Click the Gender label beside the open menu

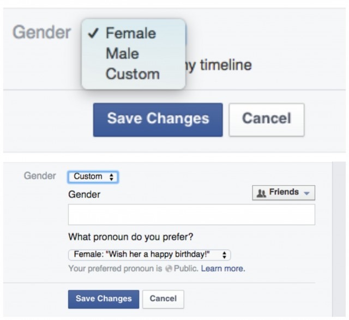(x=41, y=32)
